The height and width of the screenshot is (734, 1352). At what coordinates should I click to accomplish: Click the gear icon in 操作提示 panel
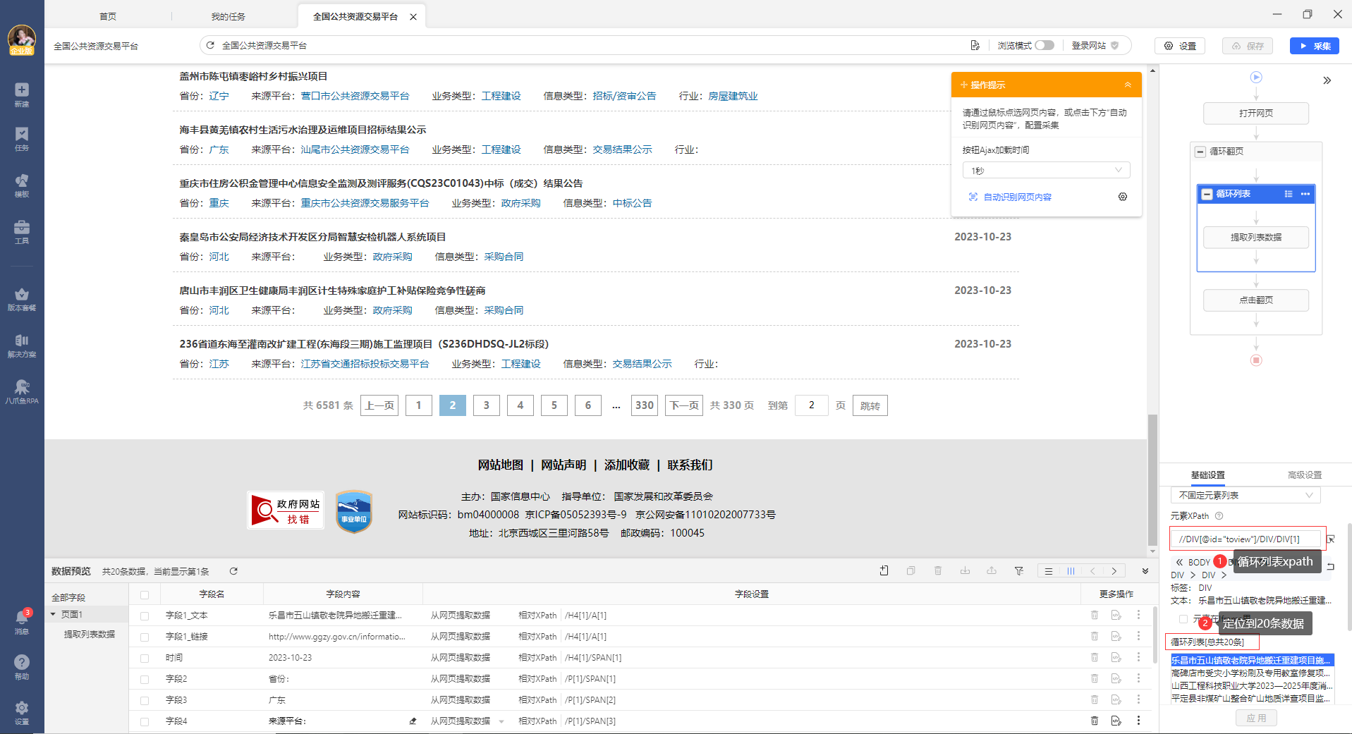[x=1123, y=197]
